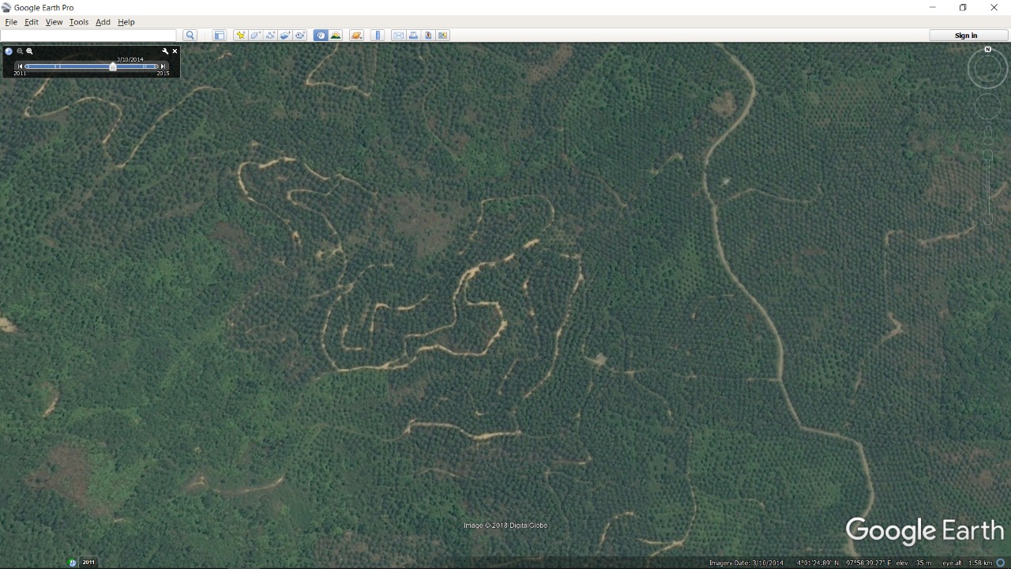Click the zoom slider in navigation controls
This screenshot has height=569, width=1011.
tap(988, 187)
